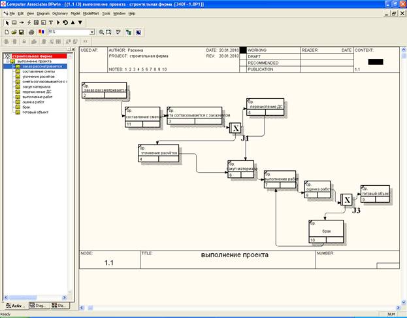Select the 'уточнение расчётов' box in diagram

[x=158, y=153]
